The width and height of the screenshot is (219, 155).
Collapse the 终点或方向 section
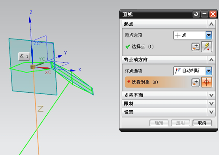click(x=168, y=60)
